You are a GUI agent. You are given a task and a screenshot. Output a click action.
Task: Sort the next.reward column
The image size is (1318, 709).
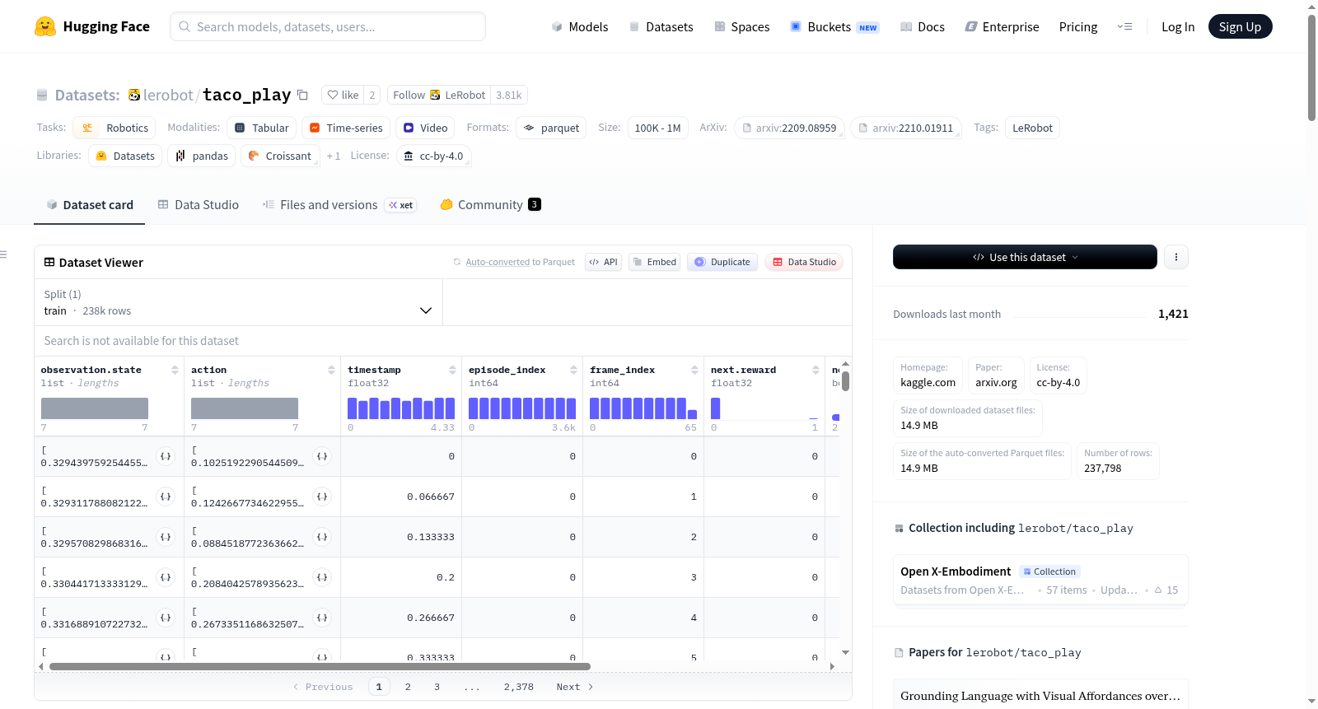pyautogui.click(x=816, y=370)
